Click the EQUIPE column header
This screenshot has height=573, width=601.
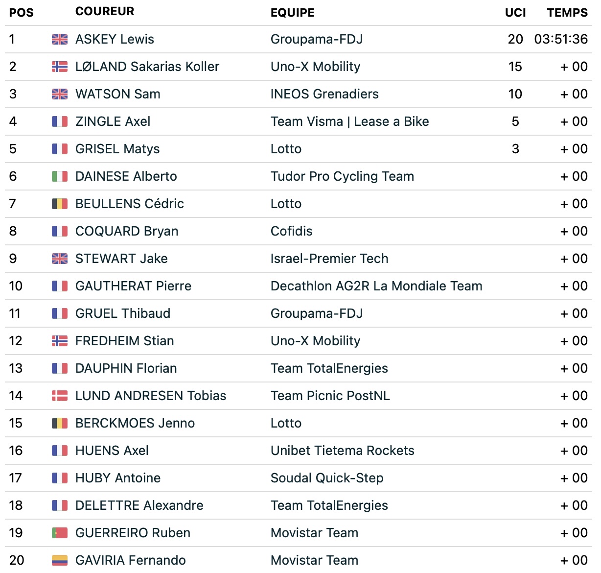[293, 13]
